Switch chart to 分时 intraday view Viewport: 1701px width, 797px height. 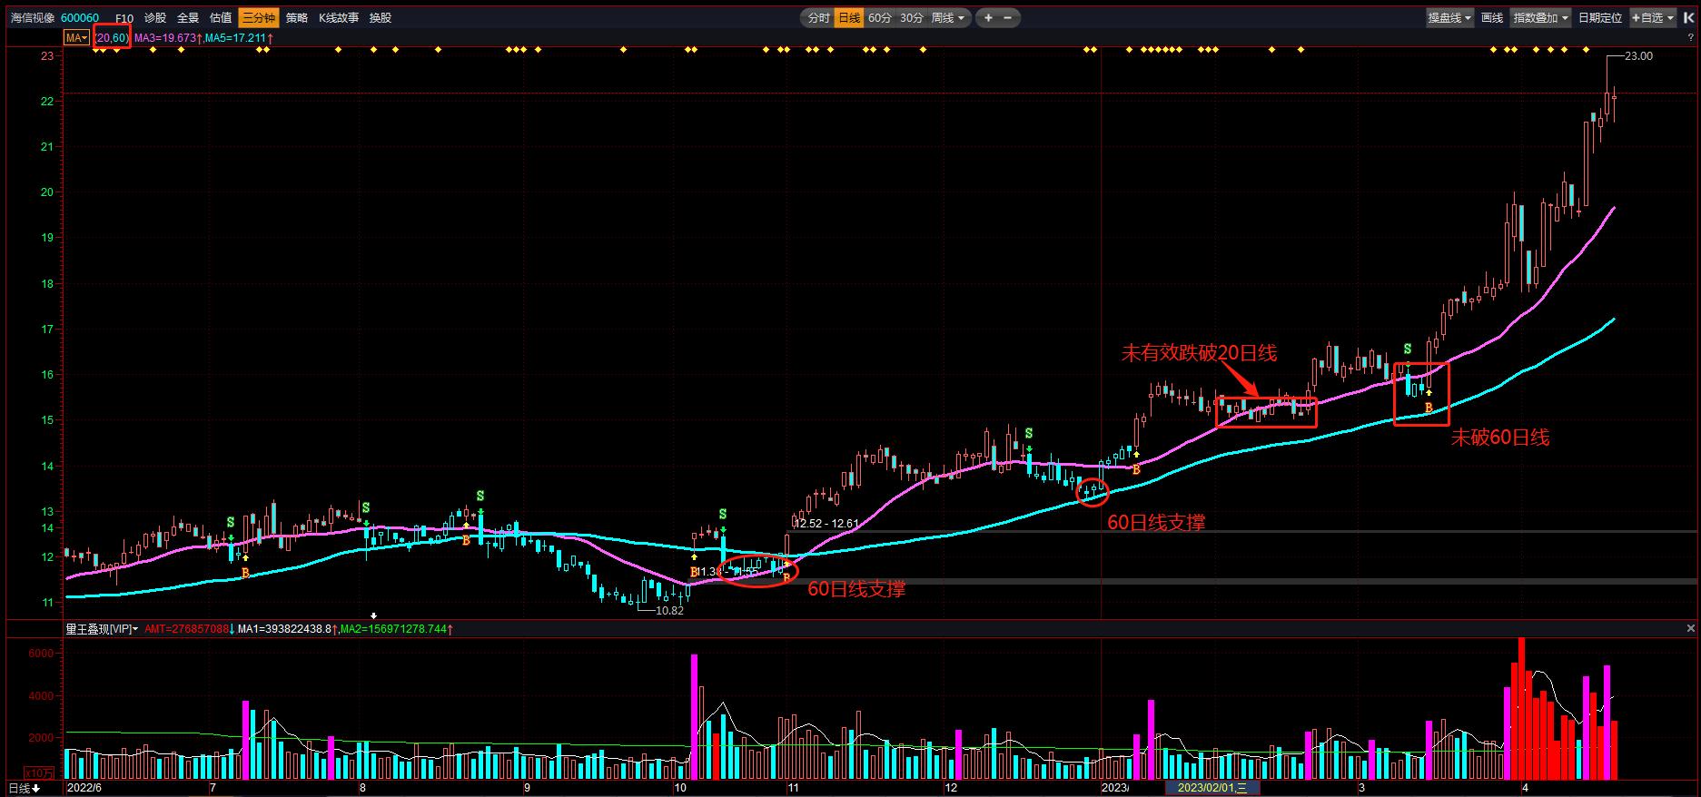tap(817, 17)
